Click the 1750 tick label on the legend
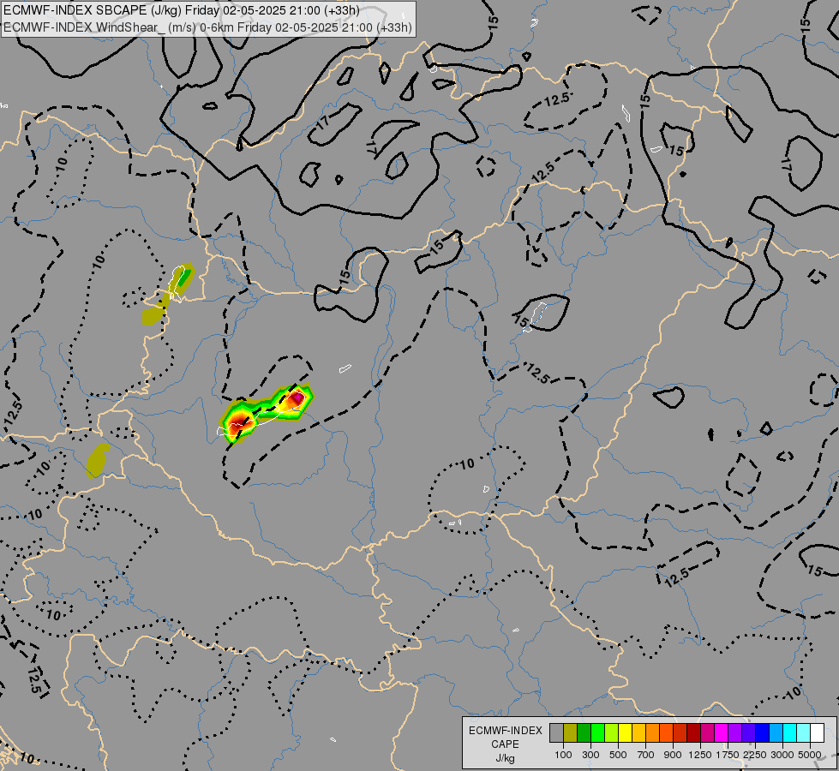Screen dimensions: 839x771 (728, 755)
